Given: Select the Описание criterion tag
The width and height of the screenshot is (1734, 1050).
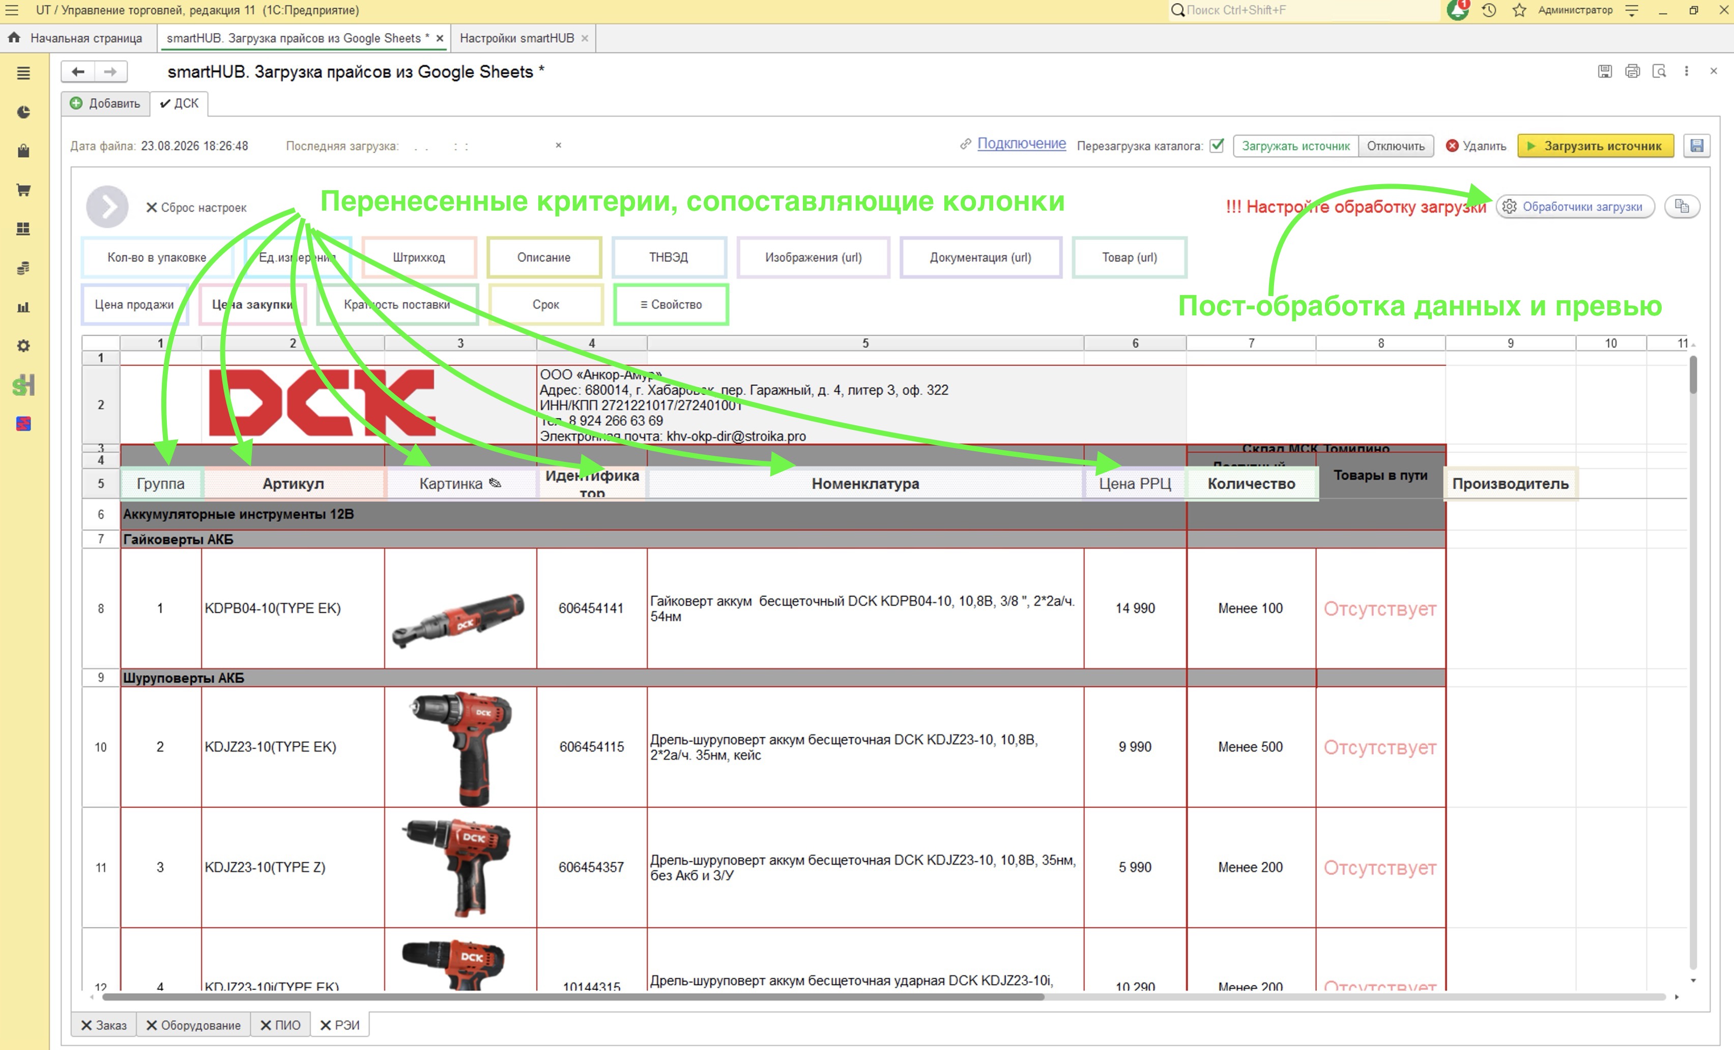Looking at the screenshot, I should coord(544,257).
